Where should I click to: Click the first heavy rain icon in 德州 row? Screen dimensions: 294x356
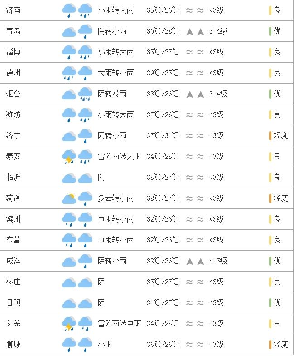coord(69,73)
